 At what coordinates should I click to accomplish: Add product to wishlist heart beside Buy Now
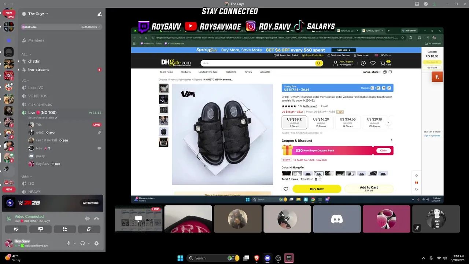(x=286, y=189)
